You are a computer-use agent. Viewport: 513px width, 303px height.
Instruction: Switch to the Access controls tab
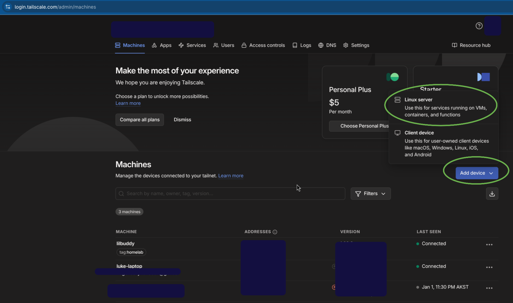pyautogui.click(x=263, y=45)
